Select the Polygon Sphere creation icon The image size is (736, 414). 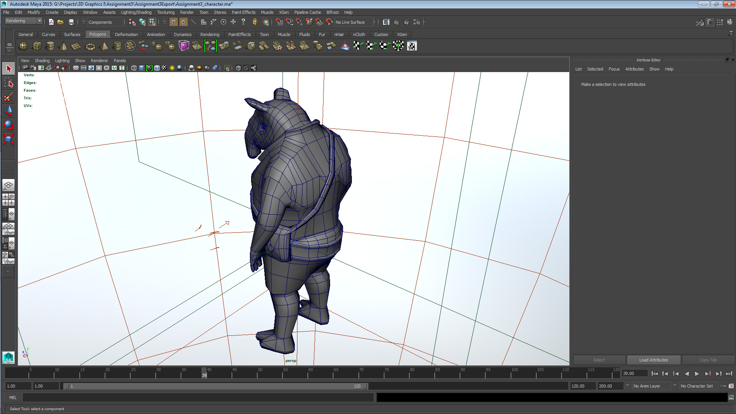(23, 46)
